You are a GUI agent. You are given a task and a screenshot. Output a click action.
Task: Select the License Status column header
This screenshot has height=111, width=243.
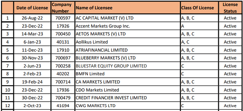click(230, 8)
